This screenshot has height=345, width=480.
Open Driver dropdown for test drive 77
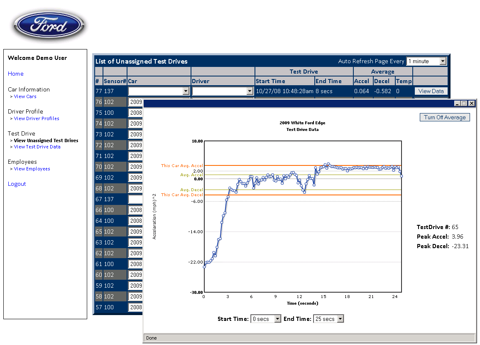coord(223,91)
